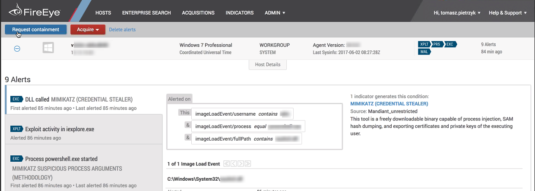Collapse the host row with minus icon
Viewport: 535px width, 191px height.
click(x=17, y=49)
